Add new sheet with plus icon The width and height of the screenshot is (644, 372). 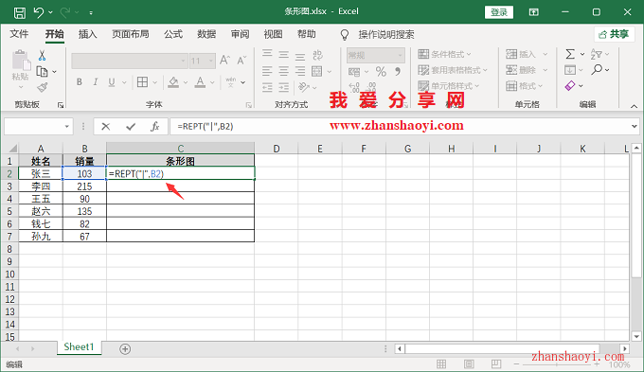pyautogui.click(x=125, y=349)
